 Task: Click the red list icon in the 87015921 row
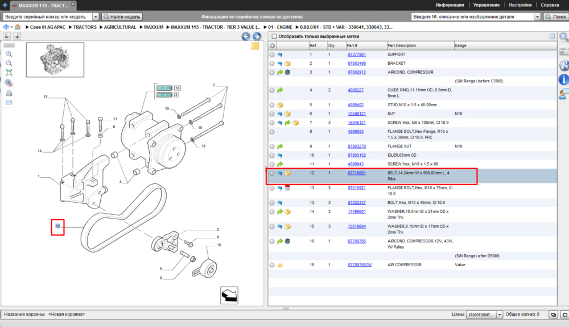(x=287, y=188)
